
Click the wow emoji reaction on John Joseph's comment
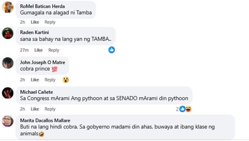[66, 80]
